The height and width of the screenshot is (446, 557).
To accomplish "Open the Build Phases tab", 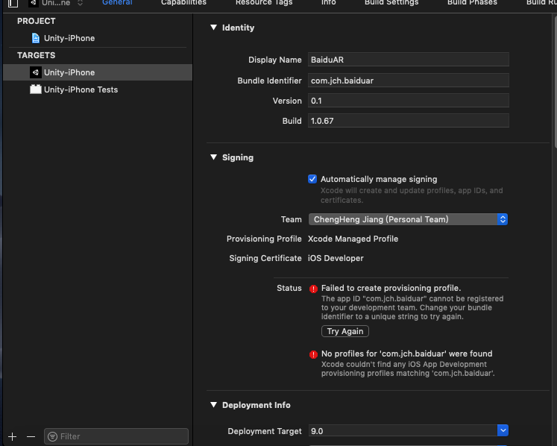I will (472, 2).
